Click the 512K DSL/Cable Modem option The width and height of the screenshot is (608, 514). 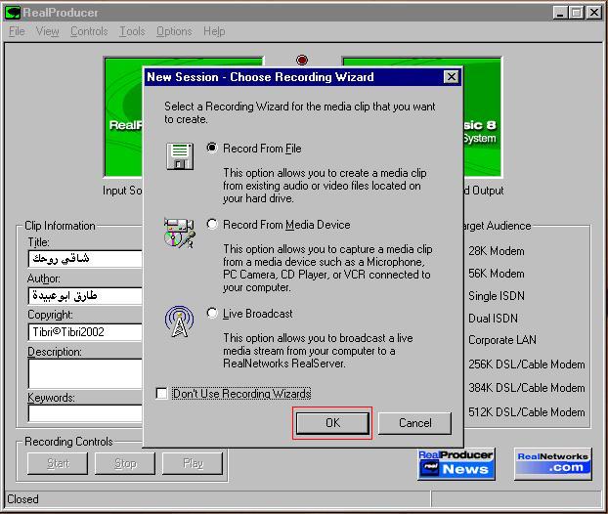click(x=526, y=412)
